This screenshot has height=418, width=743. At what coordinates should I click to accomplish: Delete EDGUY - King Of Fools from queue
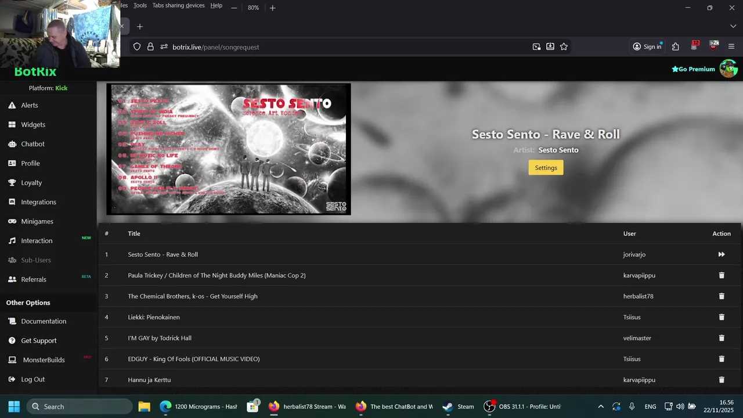pyautogui.click(x=722, y=359)
